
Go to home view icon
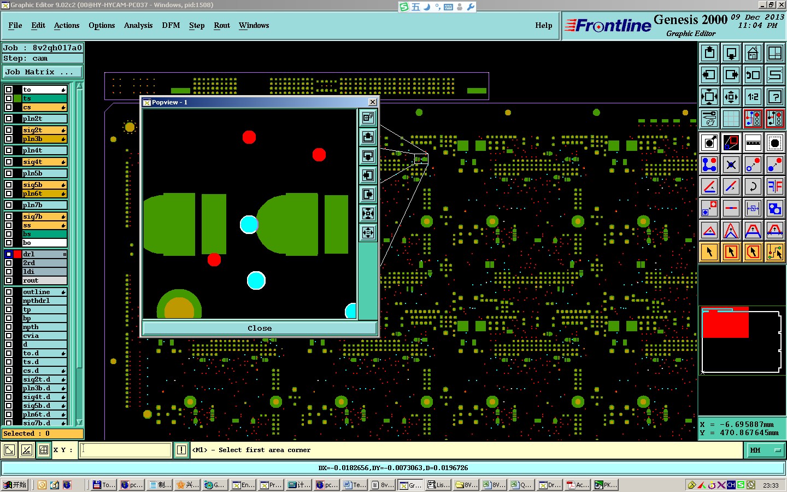pyautogui.click(x=753, y=53)
